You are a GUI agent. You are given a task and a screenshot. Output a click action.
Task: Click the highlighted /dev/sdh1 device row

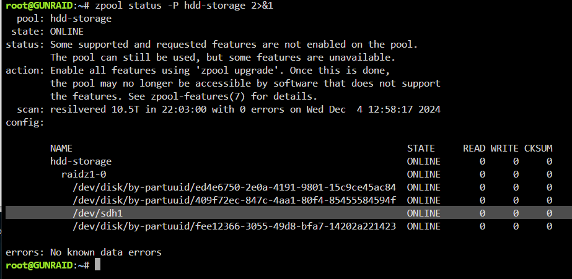pos(289,213)
